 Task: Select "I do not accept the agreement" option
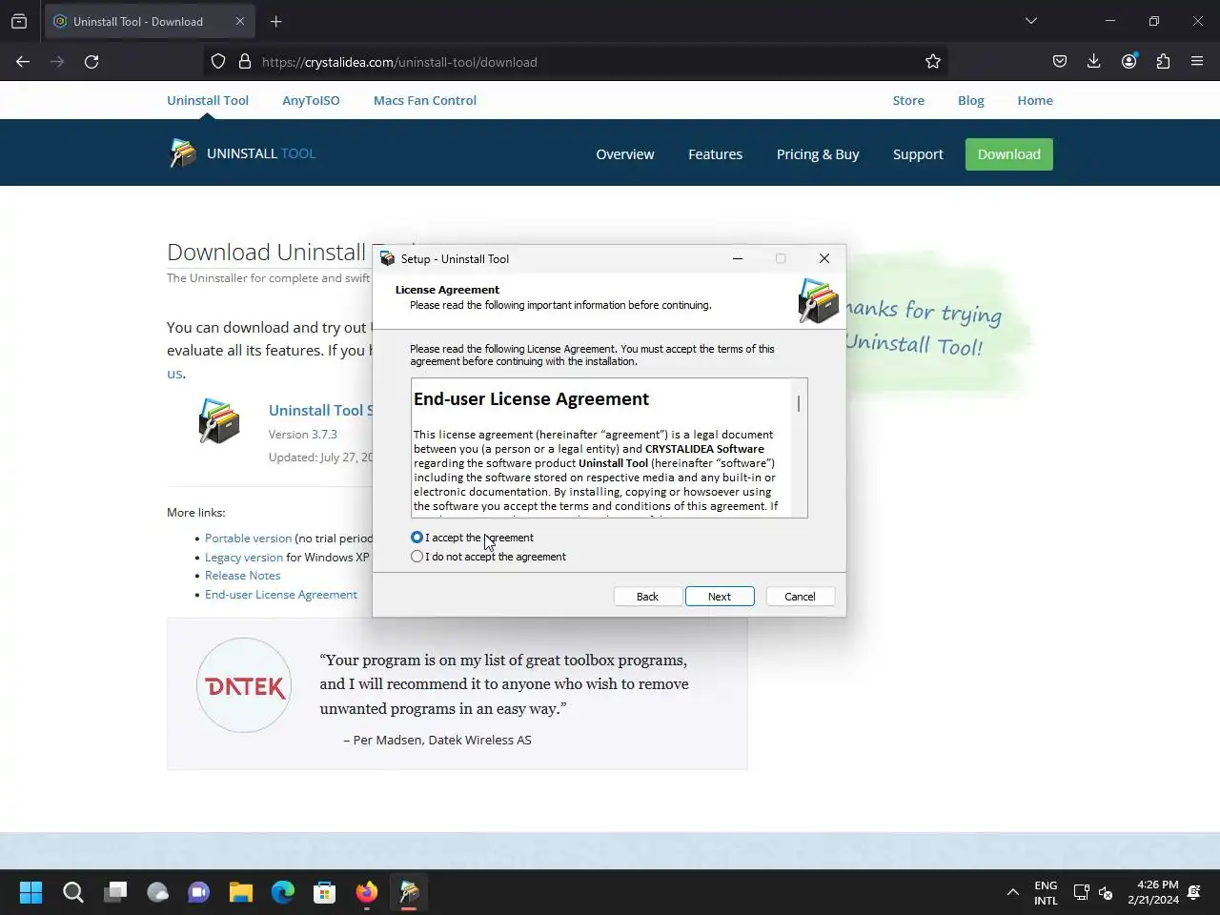(417, 557)
